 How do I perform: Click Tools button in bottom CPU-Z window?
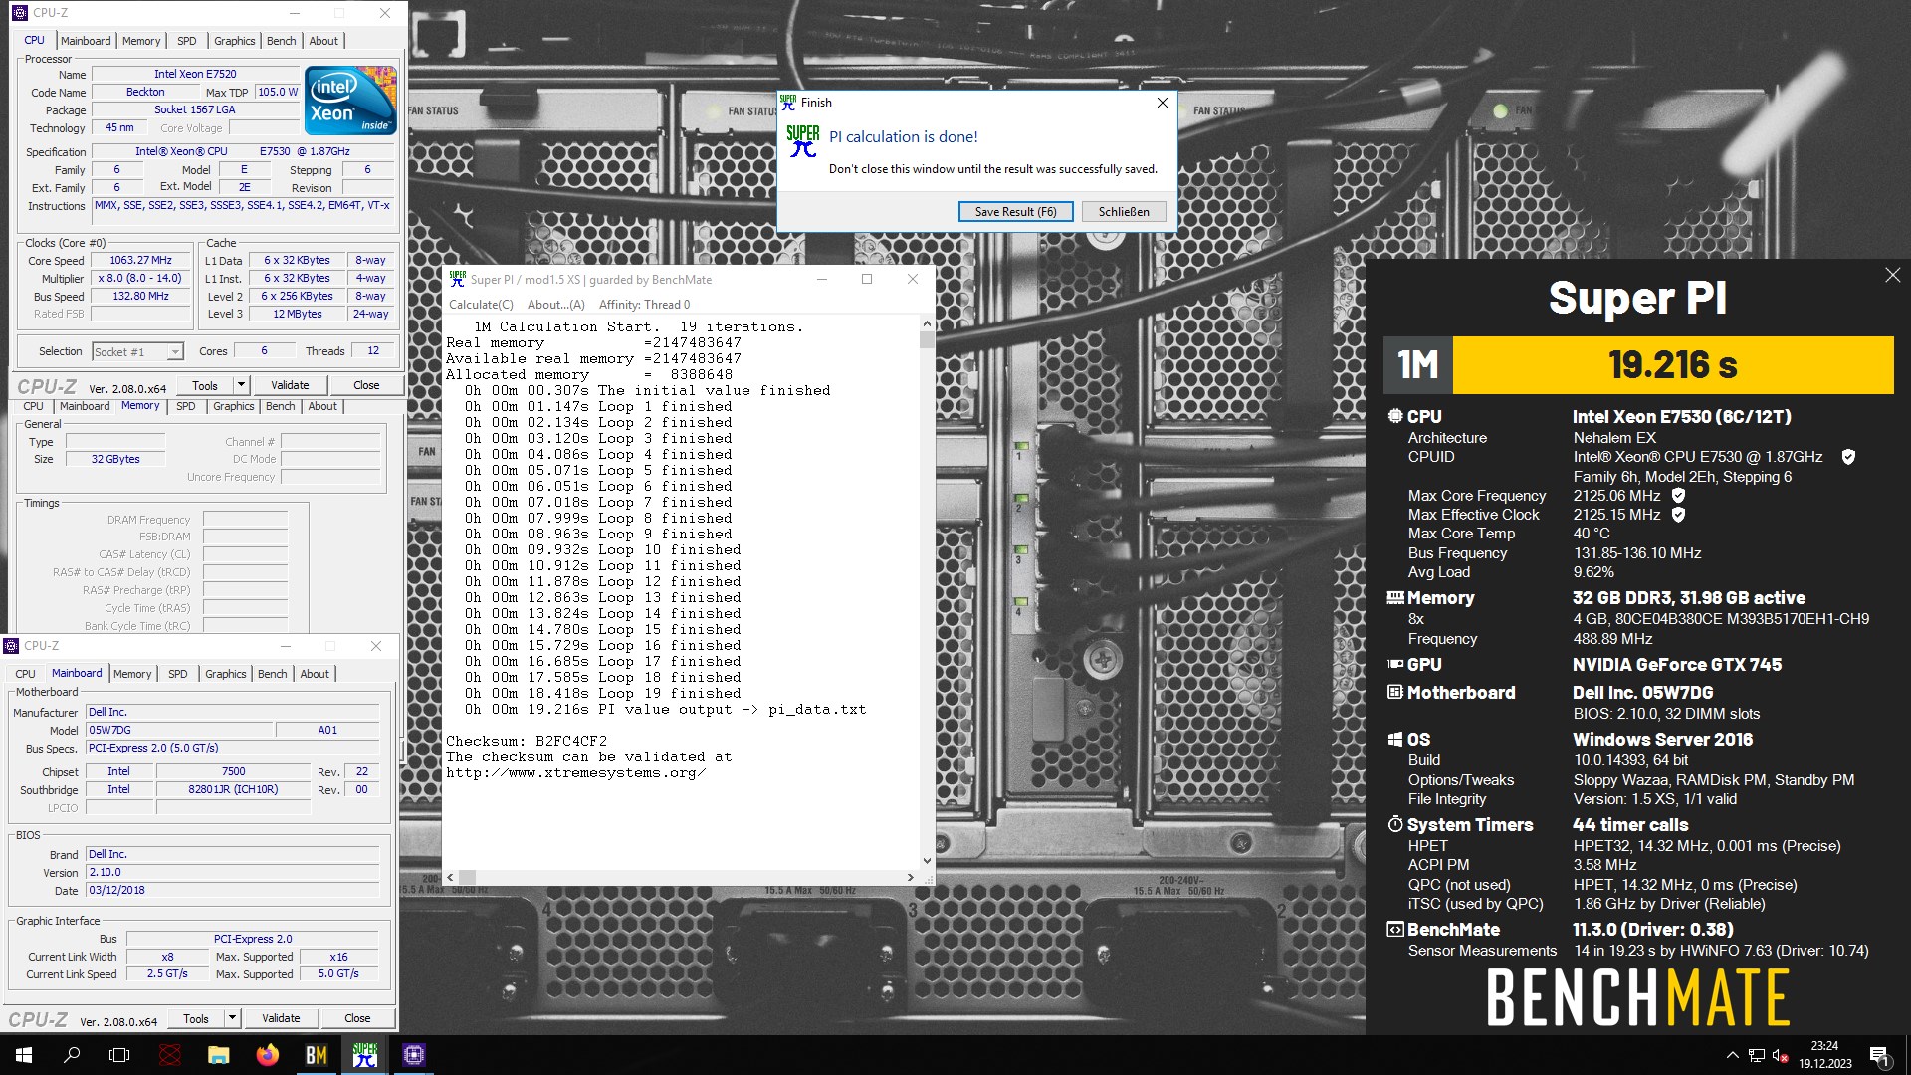click(196, 1018)
